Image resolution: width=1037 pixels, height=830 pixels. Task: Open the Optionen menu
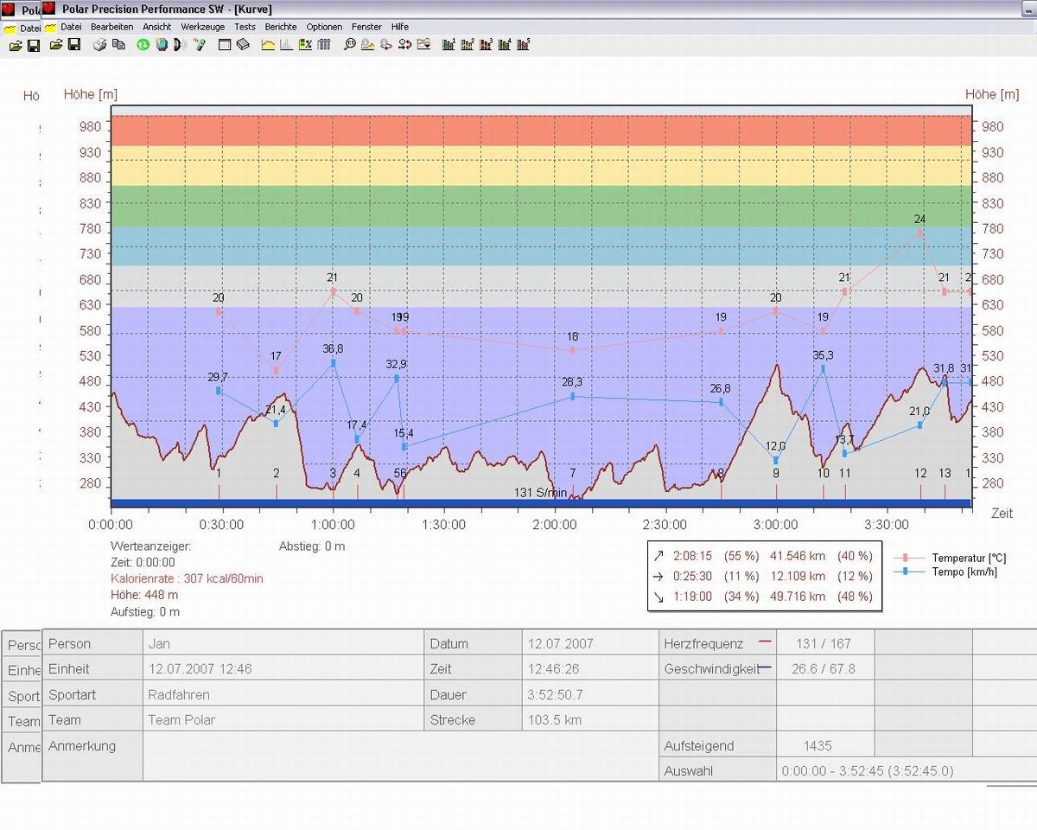(x=324, y=27)
